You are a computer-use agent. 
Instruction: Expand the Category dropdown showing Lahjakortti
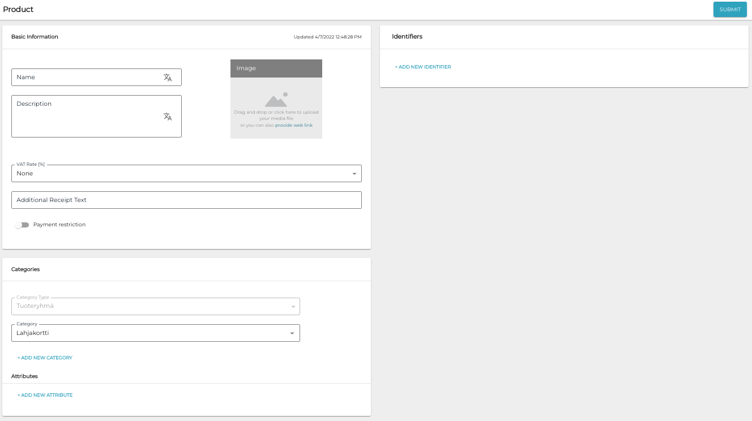point(292,333)
